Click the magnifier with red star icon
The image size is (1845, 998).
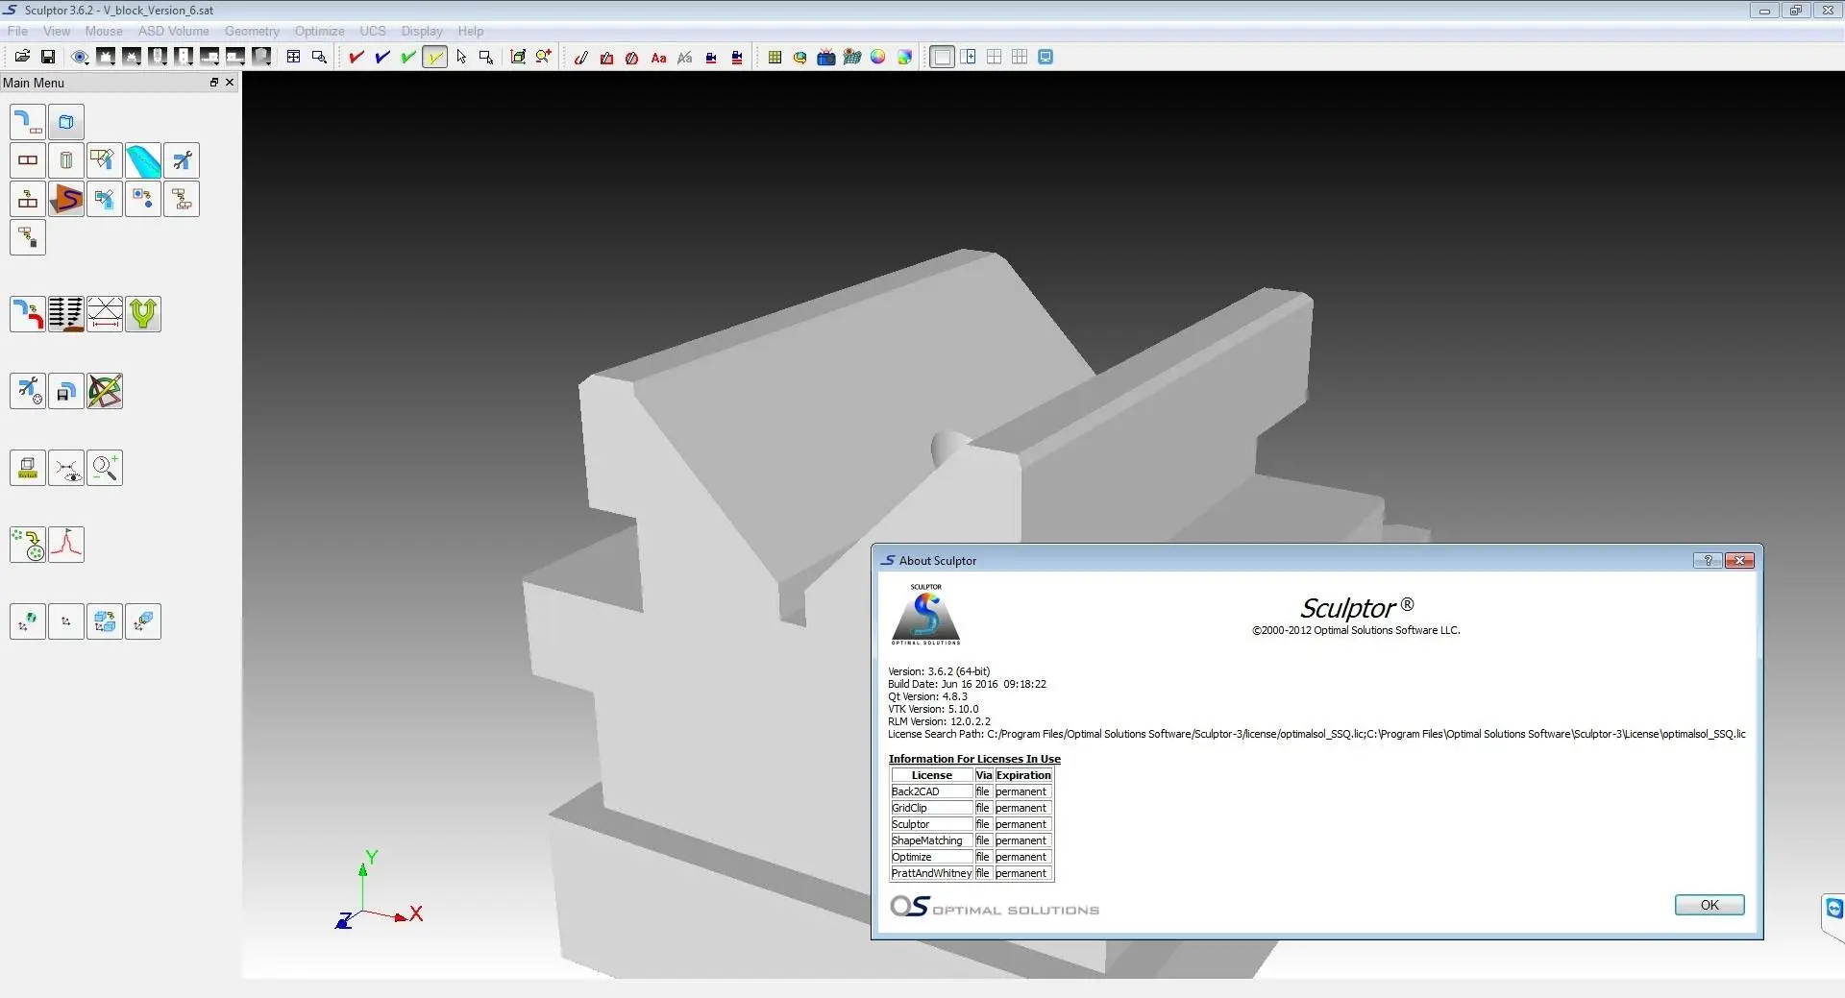coord(544,57)
